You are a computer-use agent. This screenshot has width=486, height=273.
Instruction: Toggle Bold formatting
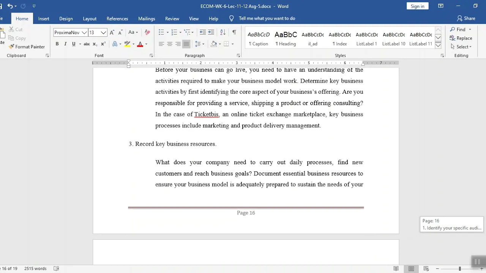(x=57, y=44)
